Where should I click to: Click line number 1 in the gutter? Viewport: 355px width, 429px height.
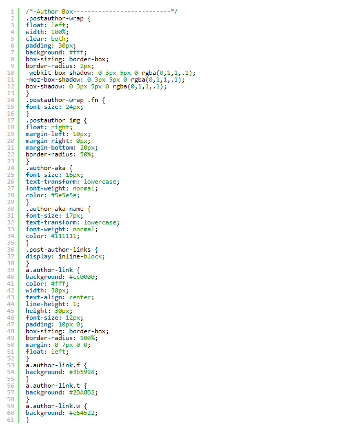tap(13, 12)
